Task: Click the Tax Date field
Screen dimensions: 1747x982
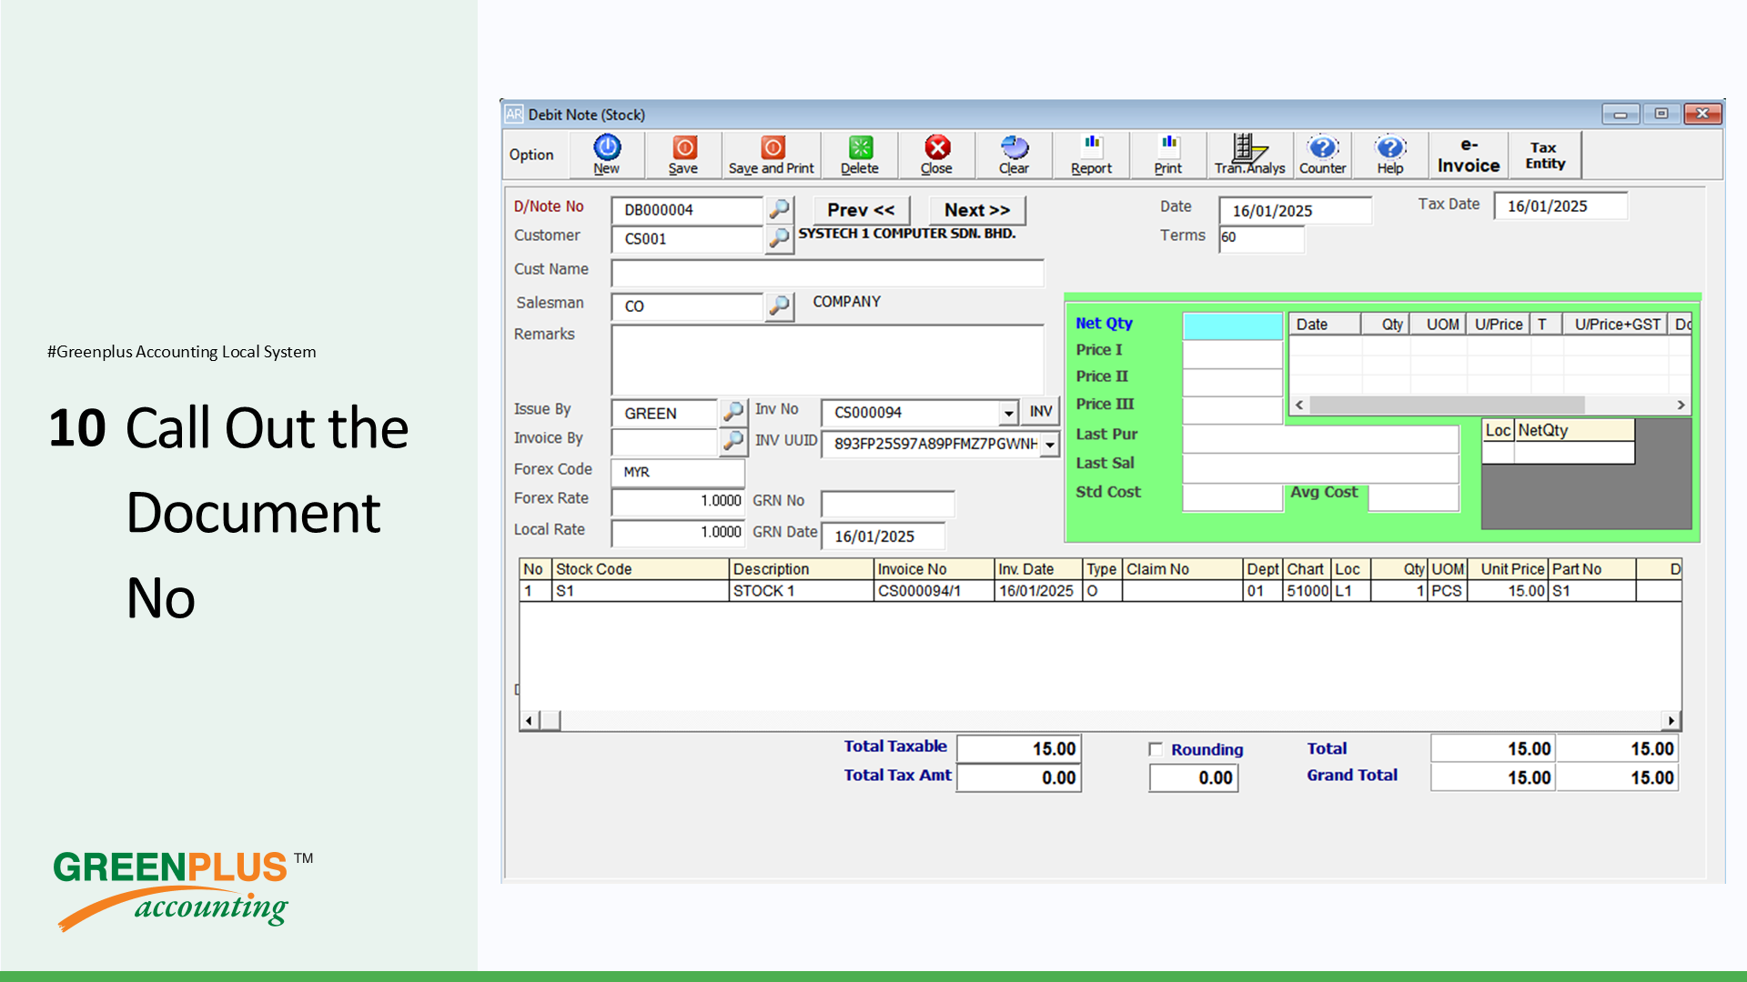Action: click(x=1560, y=206)
